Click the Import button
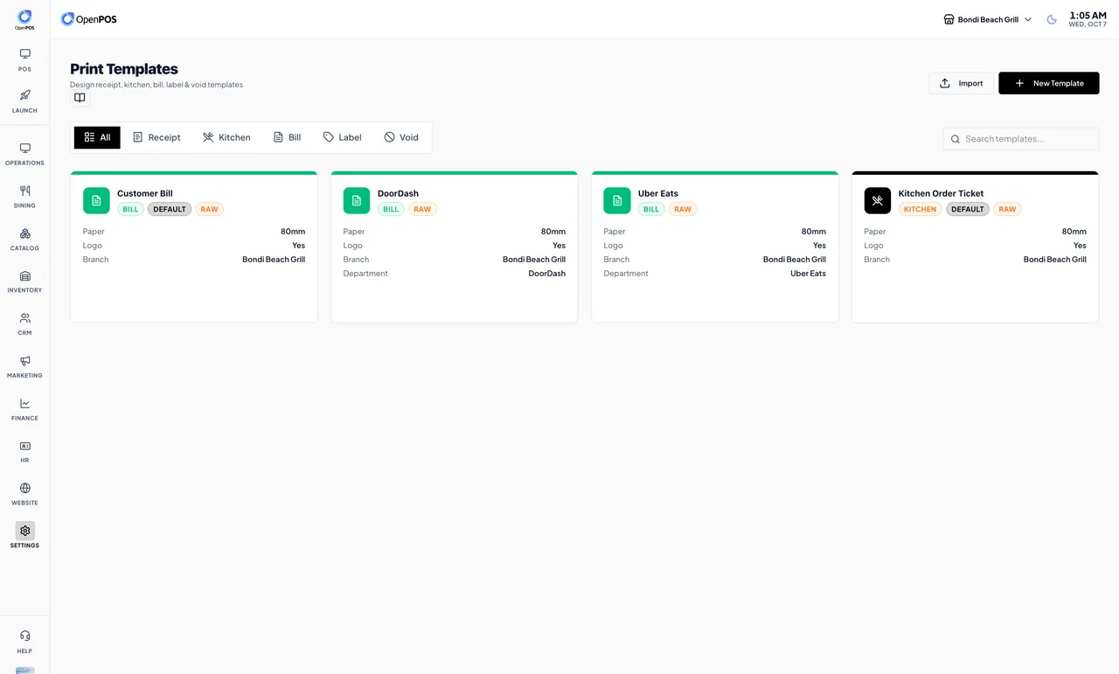1119x674 pixels. 961,83
